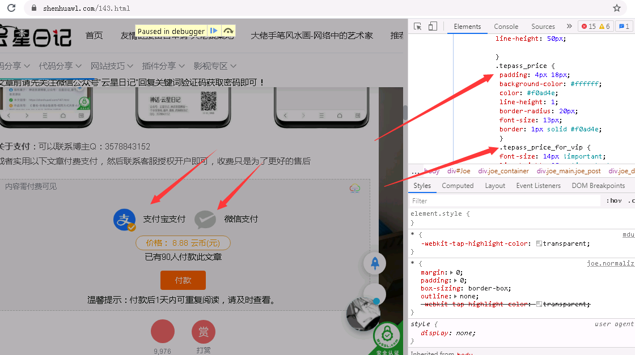Click the transparent color swatch in first rule
This screenshot has height=355, width=635.
pos(539,244)
